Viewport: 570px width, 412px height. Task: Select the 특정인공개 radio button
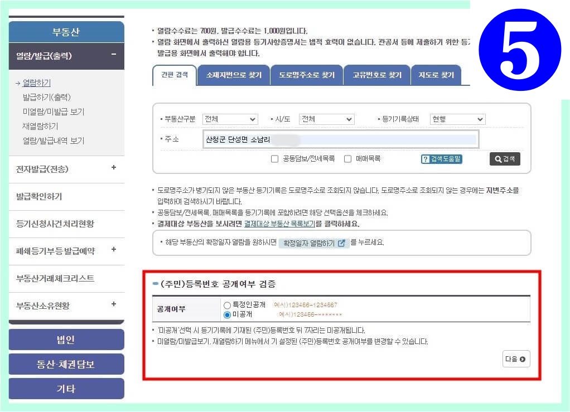point(227,304)
